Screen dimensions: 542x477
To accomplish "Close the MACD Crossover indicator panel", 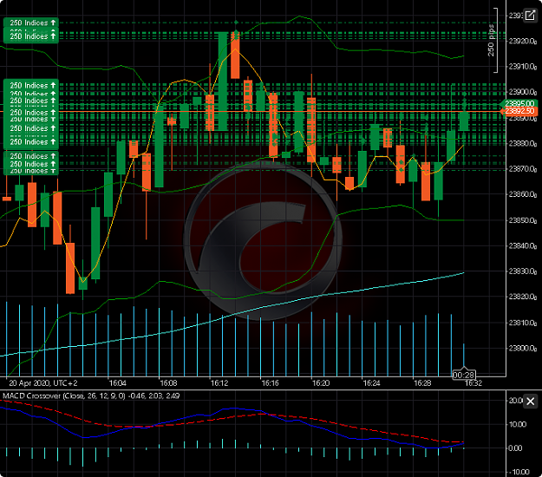I will pyautogui.click(x=530, y=402).
